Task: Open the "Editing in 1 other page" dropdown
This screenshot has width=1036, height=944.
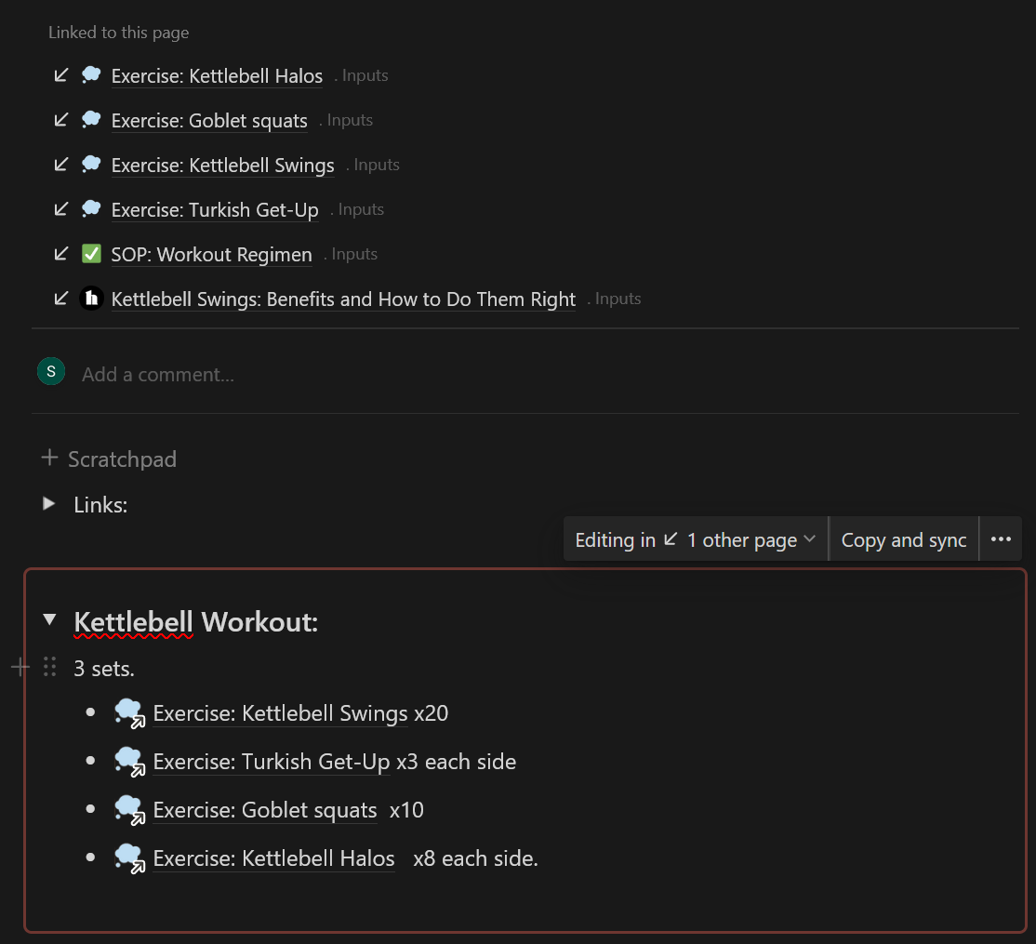Action: [x=695, y=539]
